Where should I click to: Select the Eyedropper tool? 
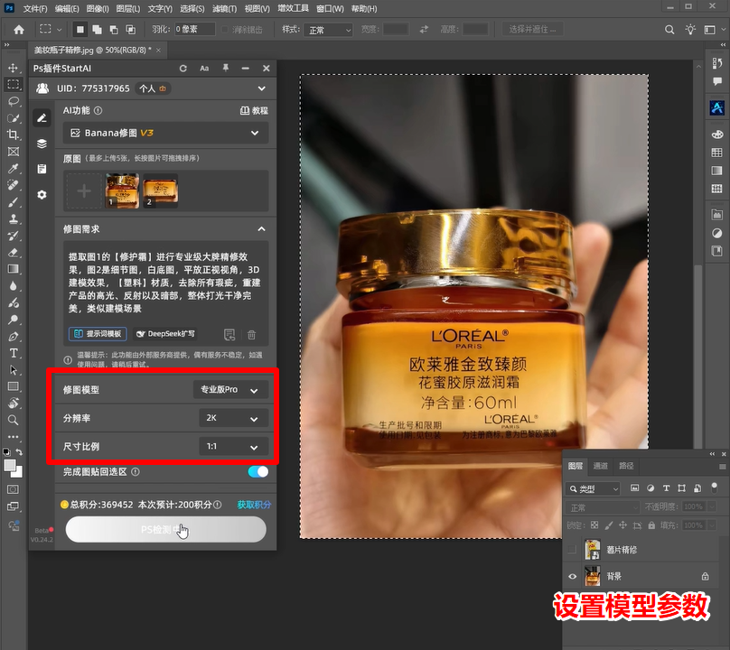pos(13,169)
